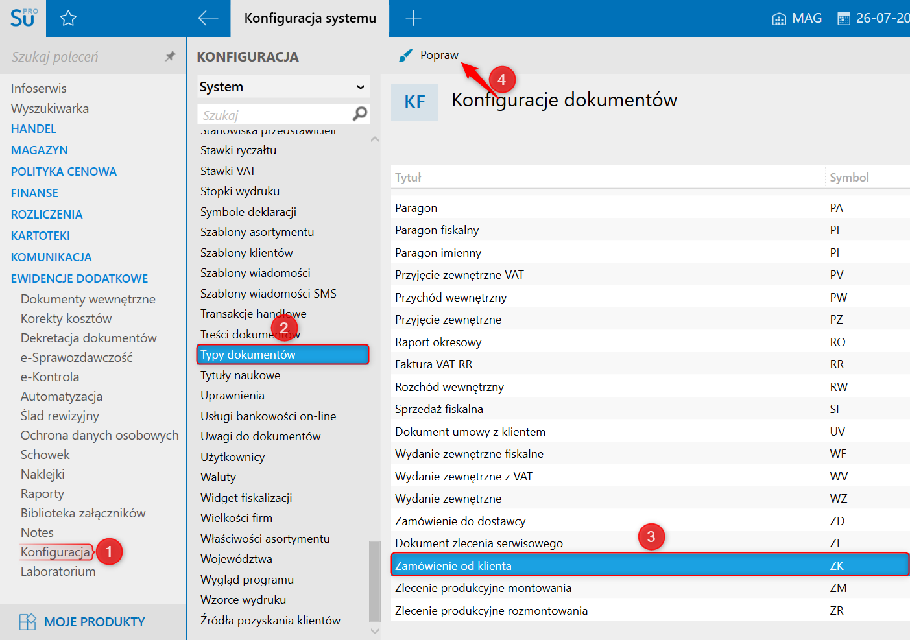Click the Popraw button
The width and height of the screenshot is (910, 640).
(x=429, y=55)
